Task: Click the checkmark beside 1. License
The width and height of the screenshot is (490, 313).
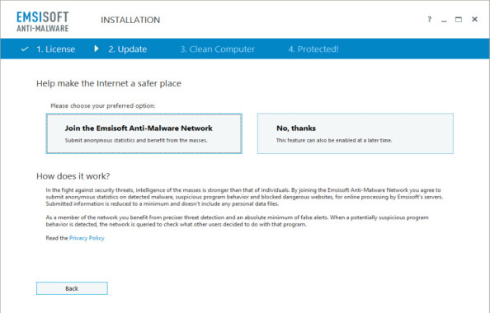Action: tap(25, 49)
